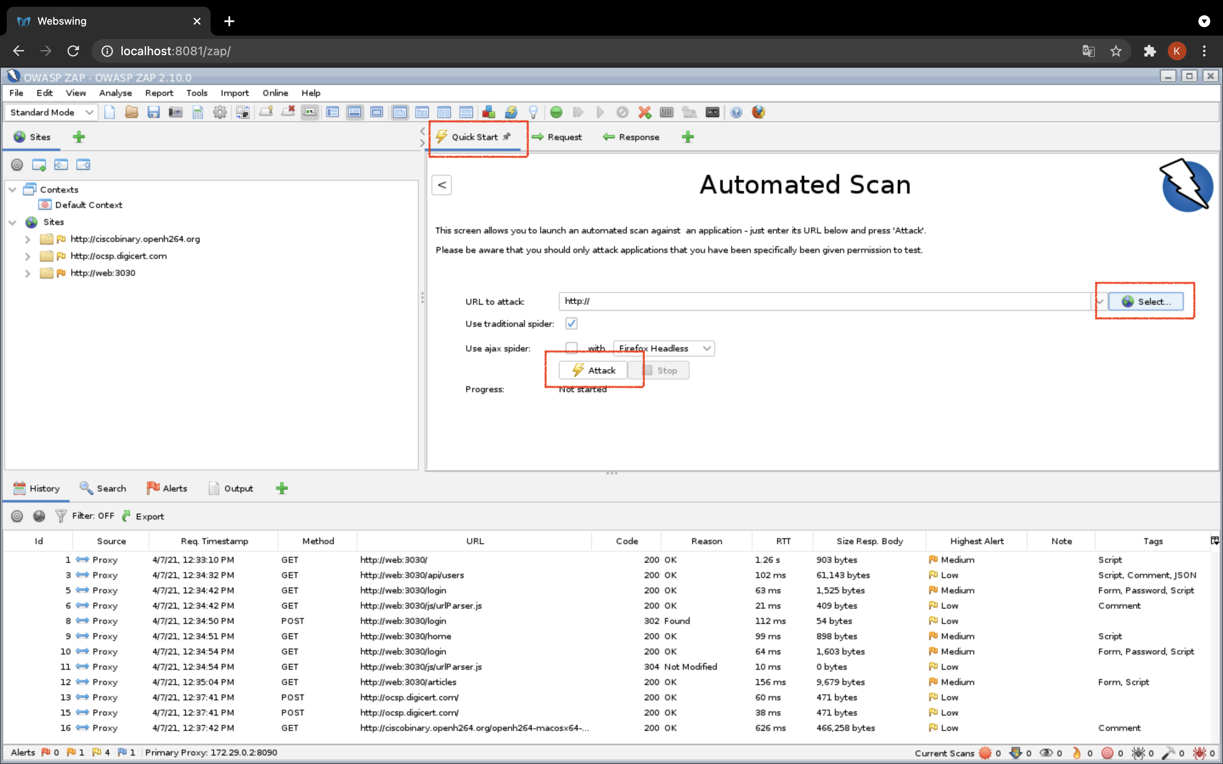Open the Standard Mode dropdown
The width and height of the screenshot is (1223, 764).
(51, 112)
